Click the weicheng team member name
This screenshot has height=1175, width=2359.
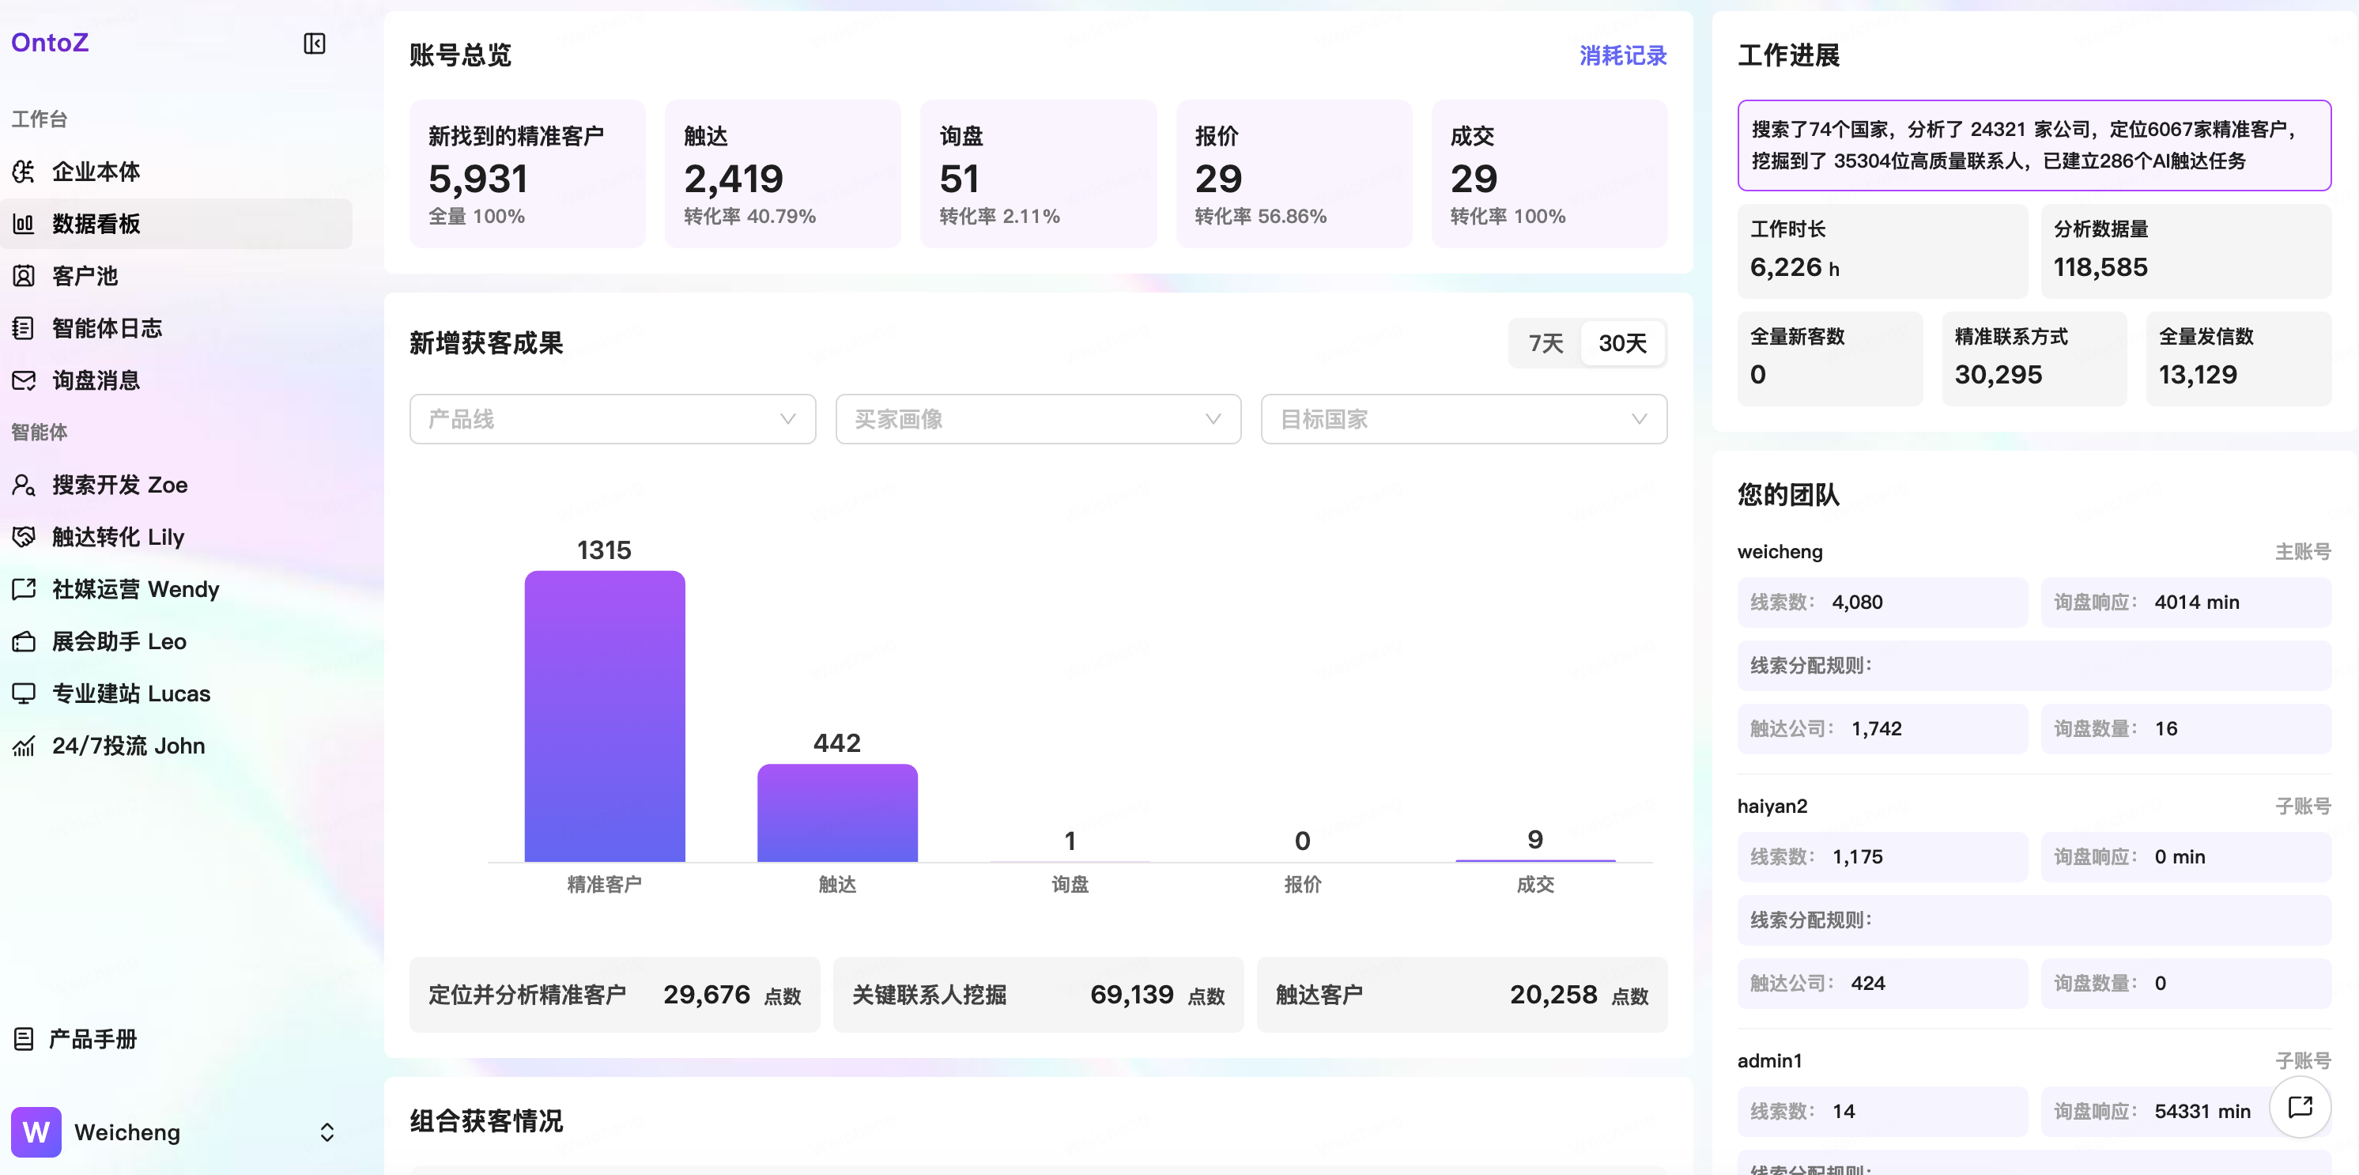(x=1780, y=551)
